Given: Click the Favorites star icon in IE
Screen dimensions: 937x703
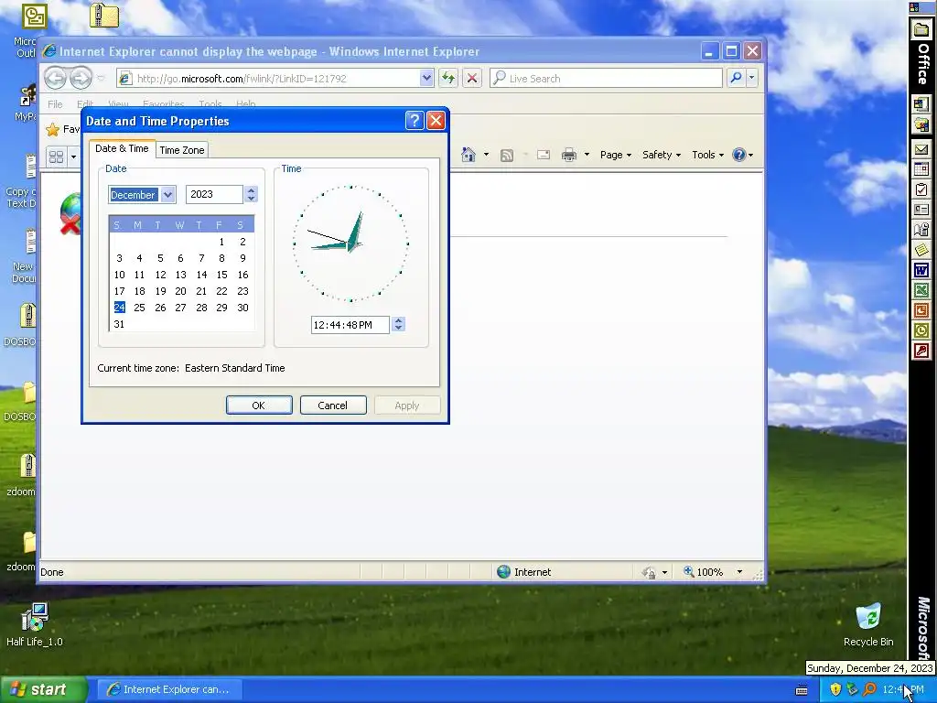Looking at the screenshot, I should (x=52, y=129).
